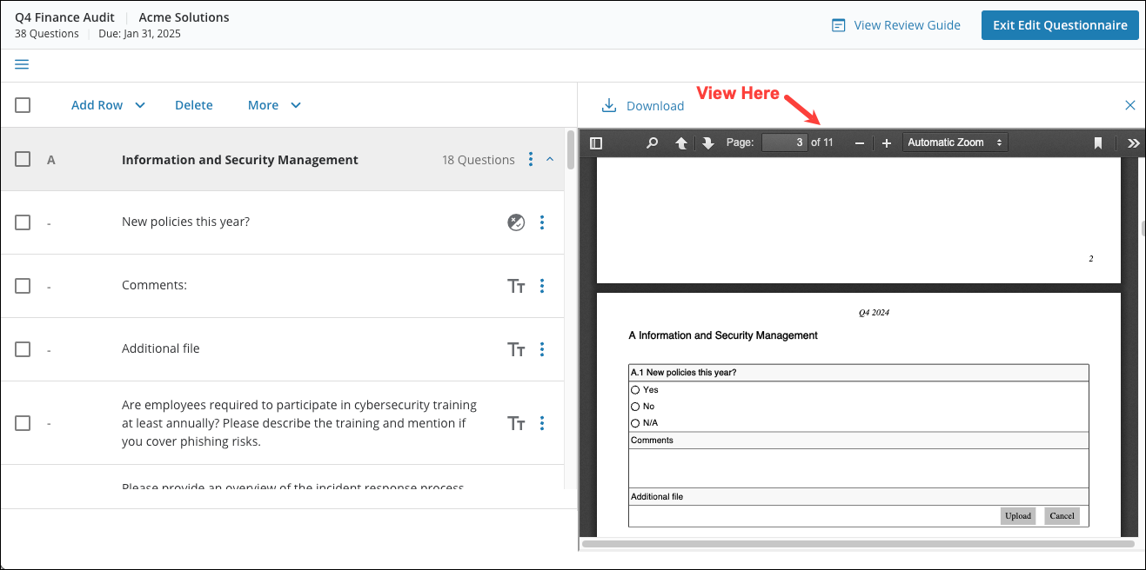This screenshot has height=570, width=1146.
Task: Check the select-all checkbox above the question list
Action: coord(23,104)
